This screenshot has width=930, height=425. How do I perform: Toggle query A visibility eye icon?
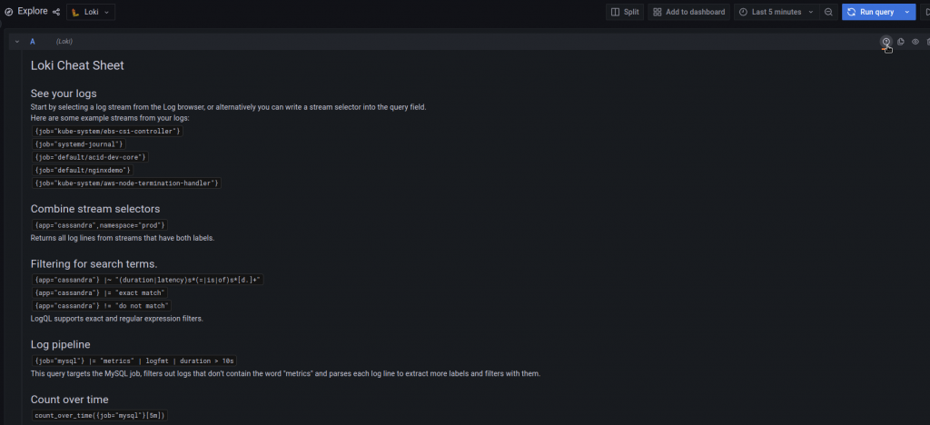[x=915, y=42]
